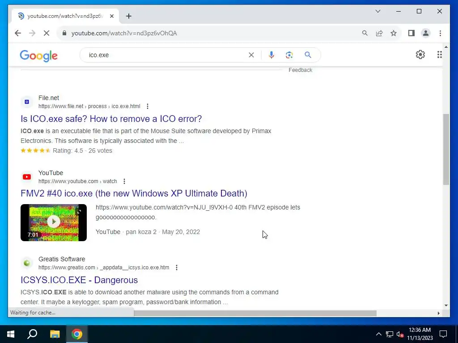Open Google quick settings gear
Image resolution: width=458 pixels, height=343 pixels.
pyautogui.click(x=420, y=54)
